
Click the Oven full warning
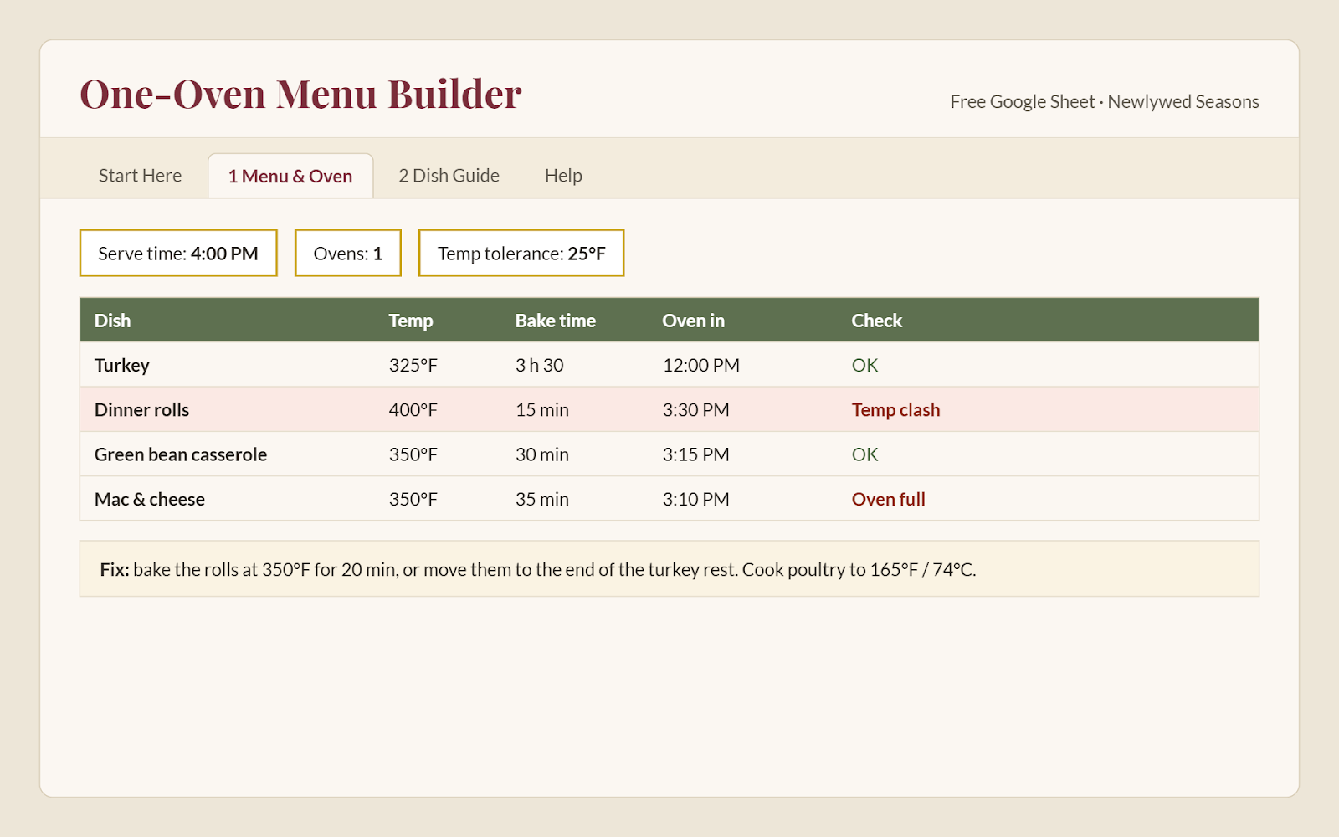coord(889,499)
